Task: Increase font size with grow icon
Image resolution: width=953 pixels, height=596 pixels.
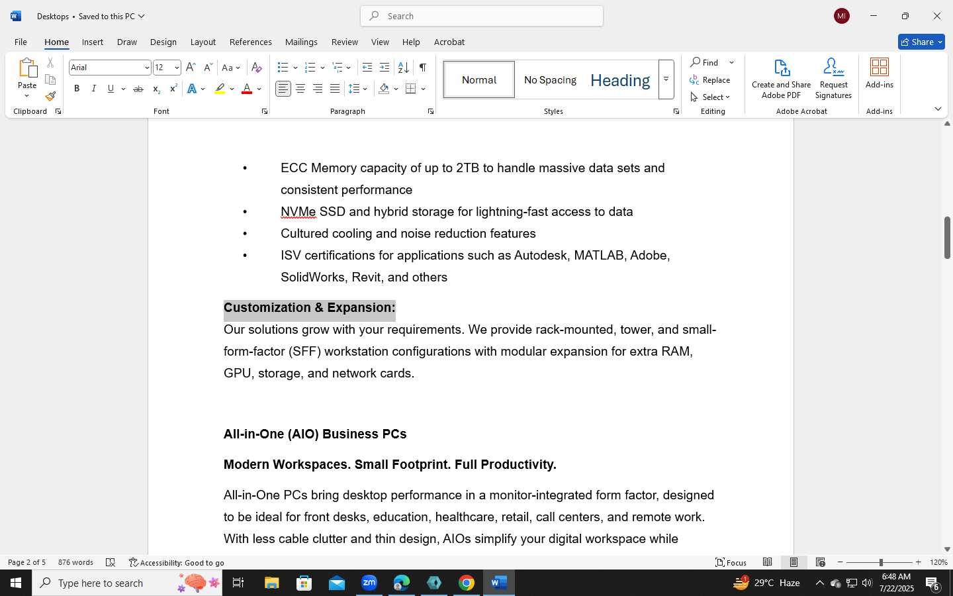Action: click(191, 68)
